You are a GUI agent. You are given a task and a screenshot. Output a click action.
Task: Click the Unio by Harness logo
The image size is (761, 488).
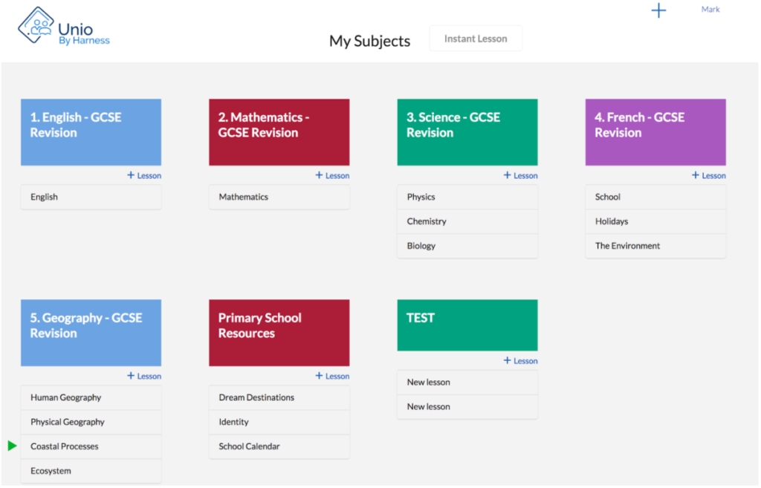click(63, 28)
